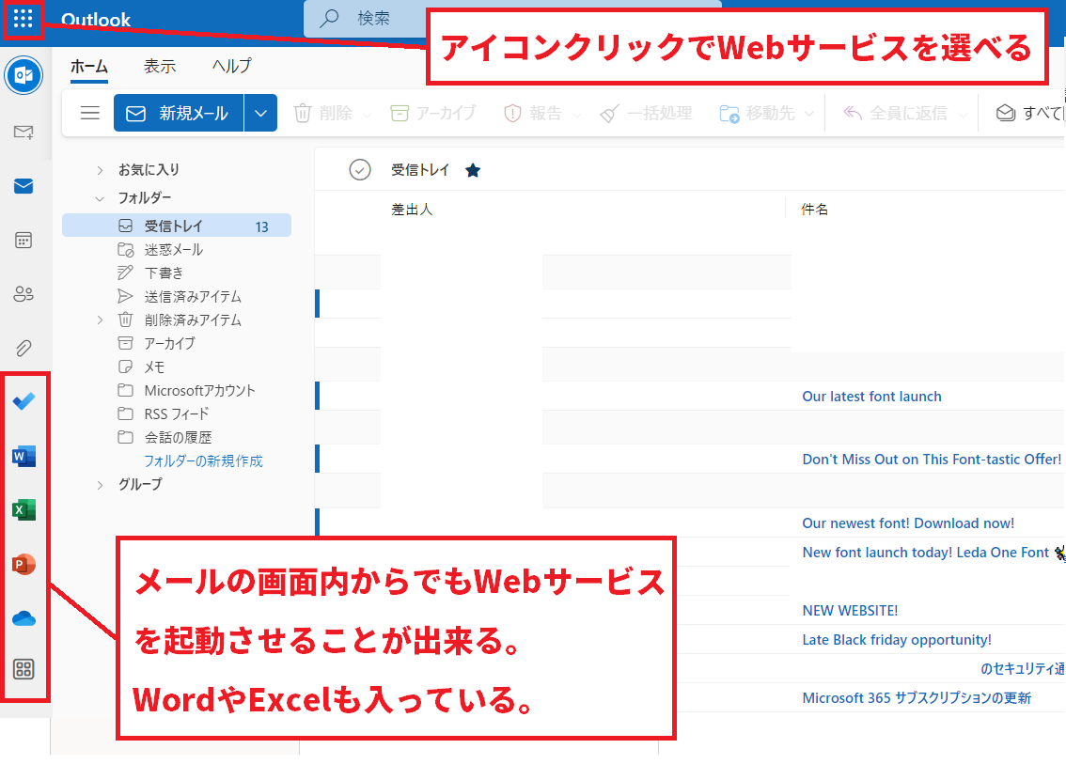1066x780 pixels.
Task: Open email Our latest font launch
Action: [x=871, y=397]
